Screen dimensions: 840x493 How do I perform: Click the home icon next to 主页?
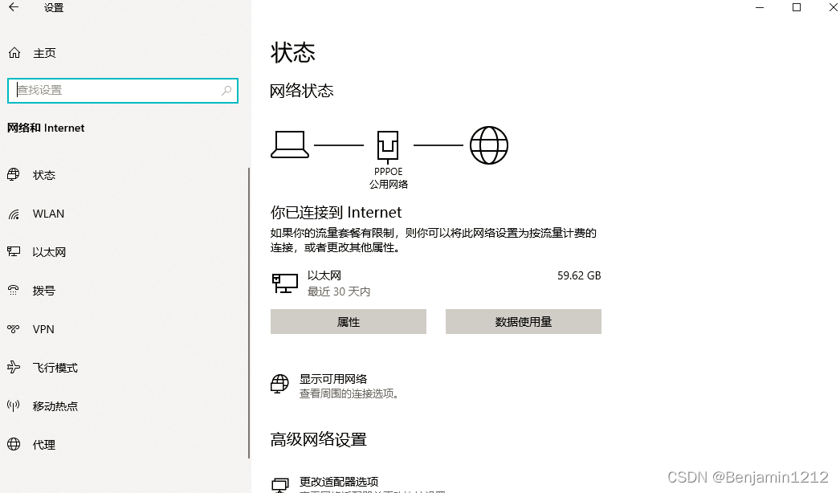click(x=14, y=53)
